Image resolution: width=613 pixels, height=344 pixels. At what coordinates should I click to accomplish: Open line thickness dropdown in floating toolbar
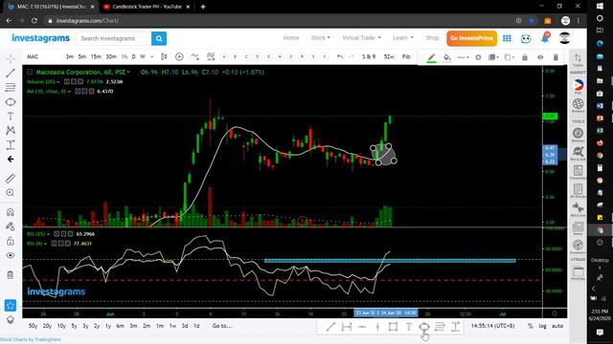tap(463, 57)
